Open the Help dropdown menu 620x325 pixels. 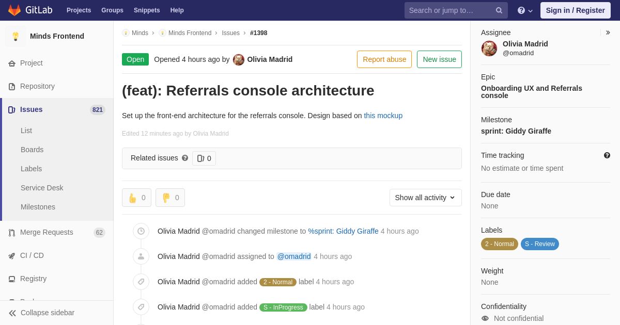tap(525, 10)
